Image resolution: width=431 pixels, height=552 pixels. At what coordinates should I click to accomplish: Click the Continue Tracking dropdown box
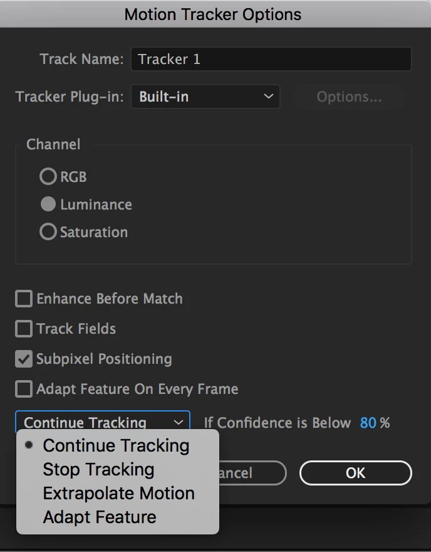[102, 422]
